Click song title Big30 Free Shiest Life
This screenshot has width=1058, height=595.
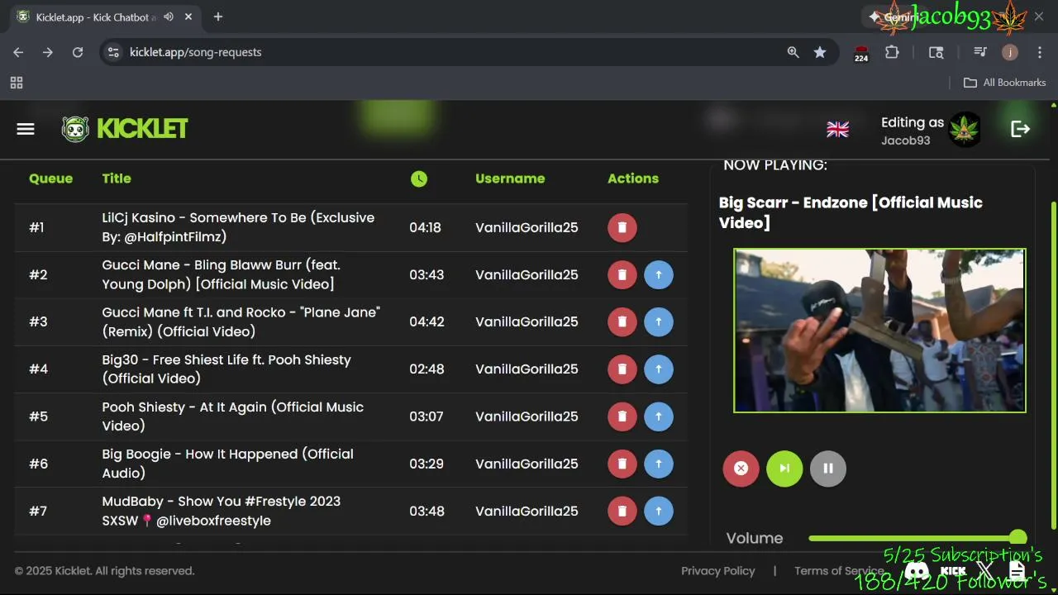point(226,369)
